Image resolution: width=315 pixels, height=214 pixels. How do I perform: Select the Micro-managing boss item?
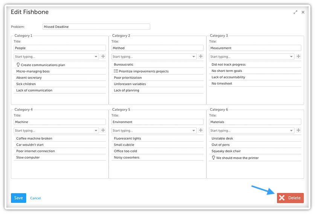click(x=60, y=71)
